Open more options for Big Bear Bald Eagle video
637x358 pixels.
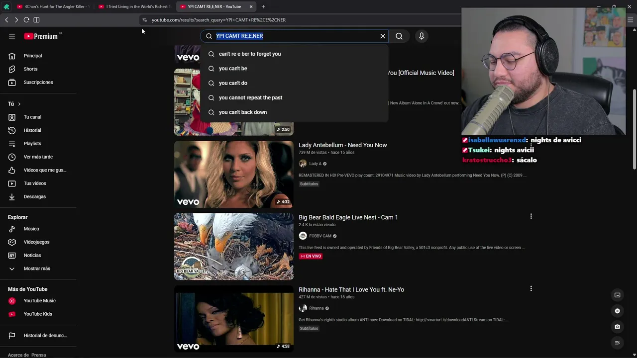click(531, 216)
